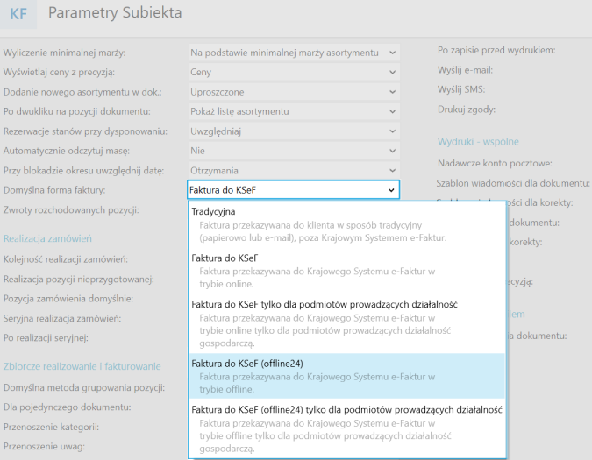The height and width of the screenshot is (460, 592).
Task: Click the Wyślij e-mail setting label
Action: [465, 69]
